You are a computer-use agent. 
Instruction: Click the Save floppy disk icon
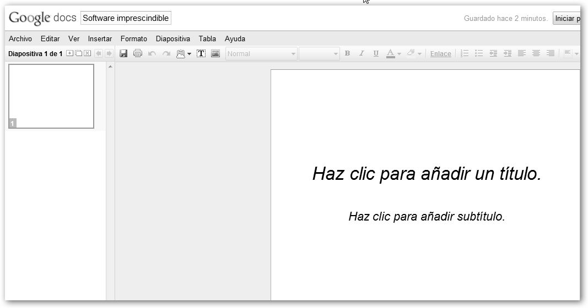124,53
